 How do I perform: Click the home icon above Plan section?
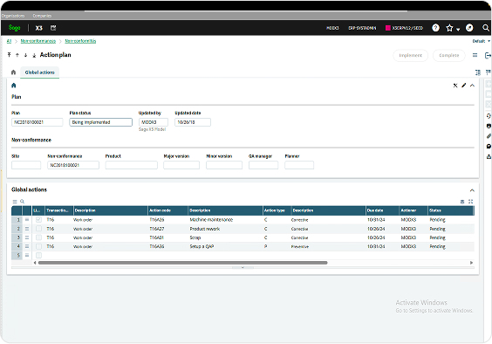point(13,86)
